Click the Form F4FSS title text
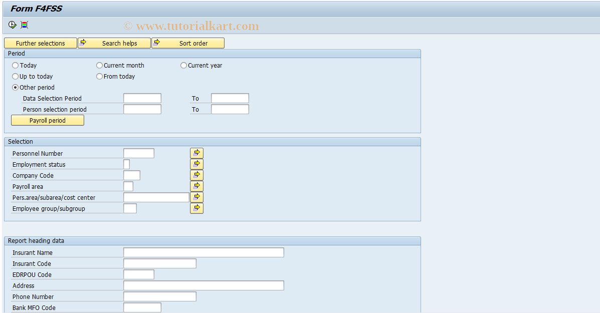This screenshot has height=313, width=600. [x=37, y=9]
